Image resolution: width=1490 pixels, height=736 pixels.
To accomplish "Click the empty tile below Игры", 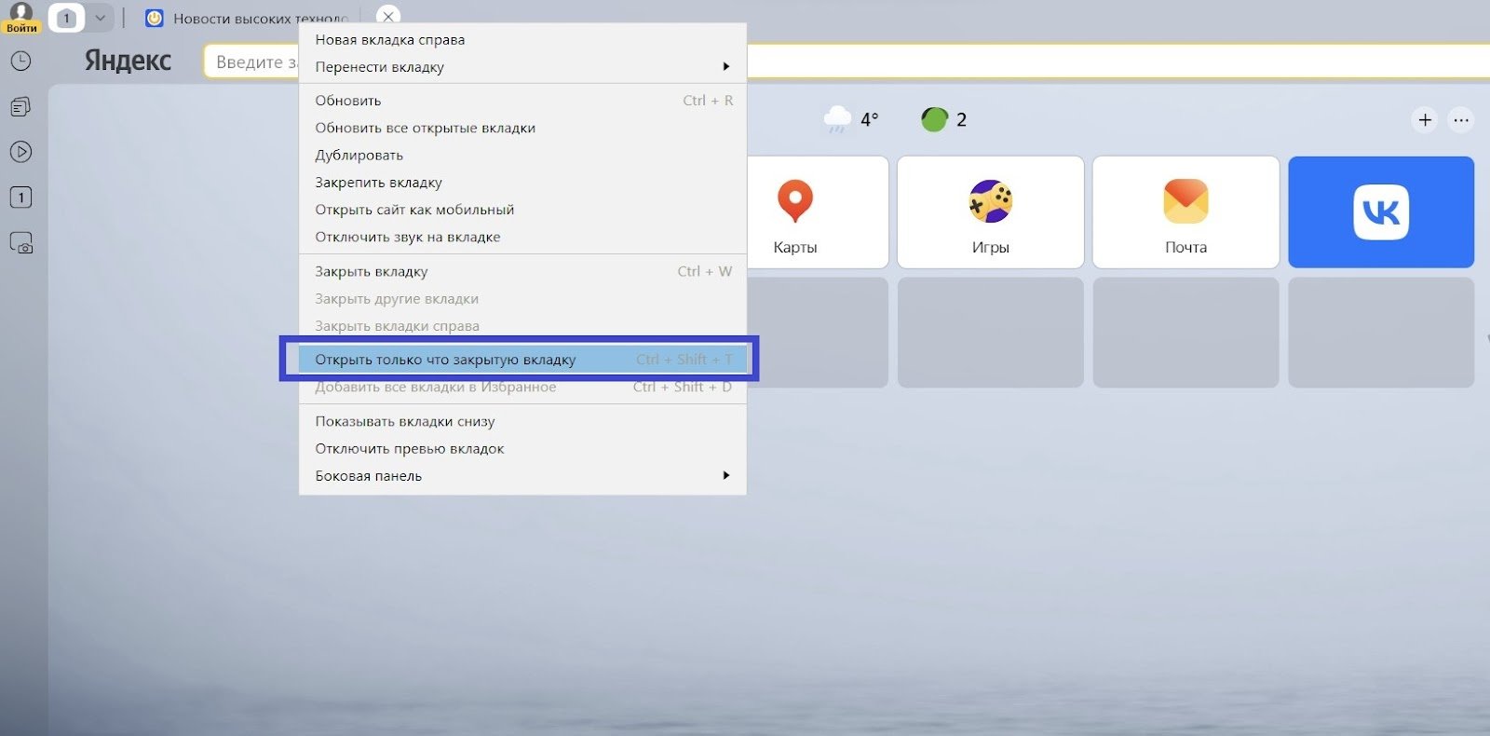I will tap(990, 332).
